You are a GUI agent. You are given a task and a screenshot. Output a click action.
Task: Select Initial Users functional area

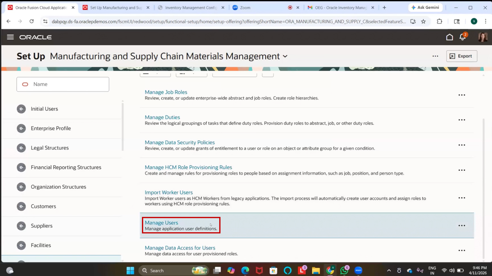[44, 109]
